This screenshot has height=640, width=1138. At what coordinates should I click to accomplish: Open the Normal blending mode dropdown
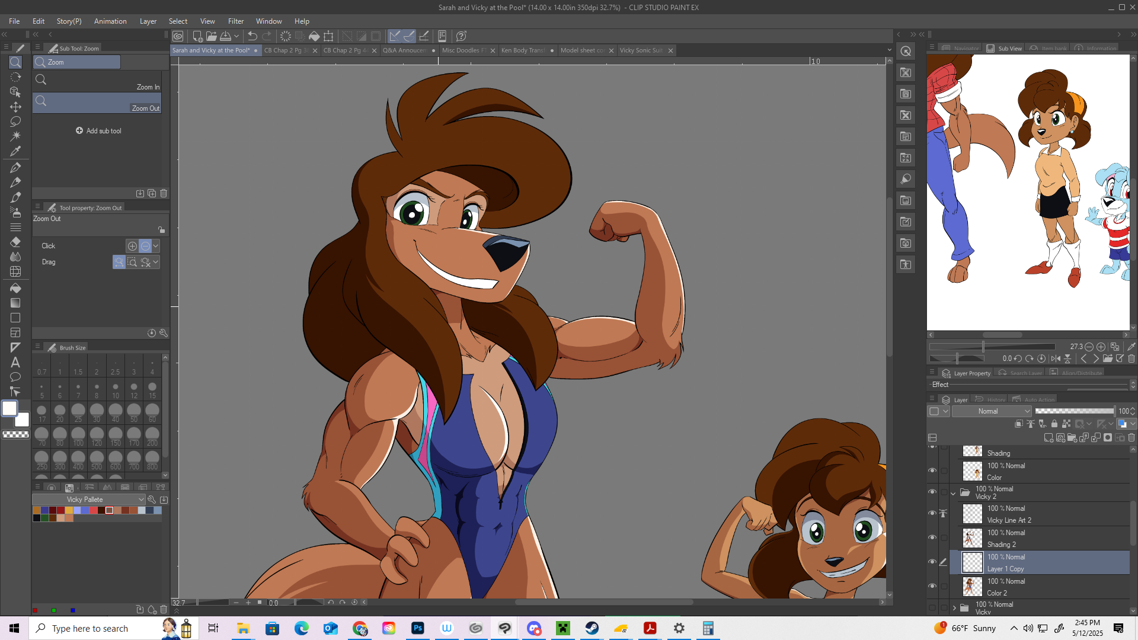(x=992, y=411)
